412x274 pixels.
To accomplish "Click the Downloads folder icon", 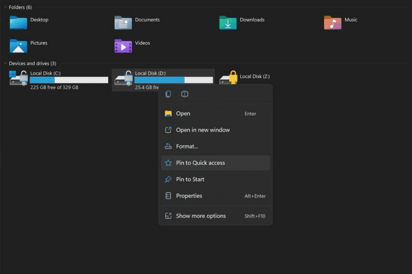I will [x=228, y=22].
